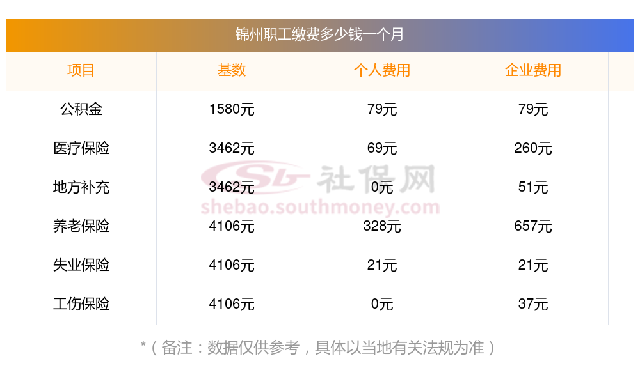The width and height of the screenshot is (640, 391).
Task: Open the shebao.southmoney.com watermark link
Action: click(320, 208)
